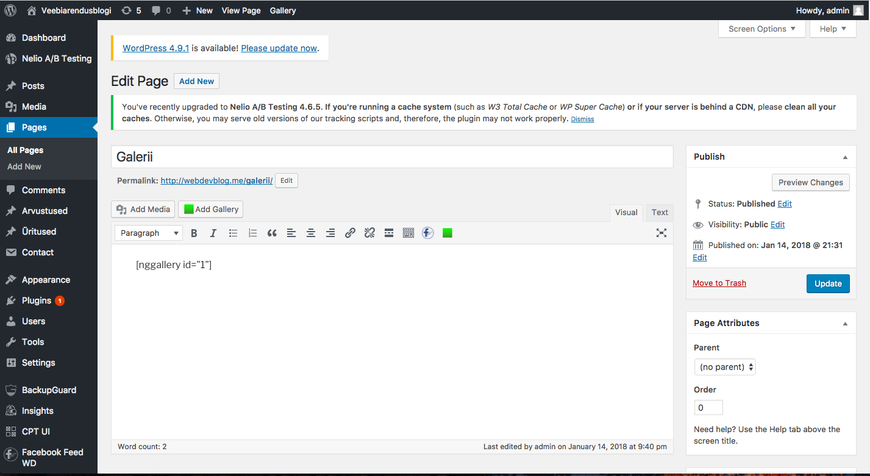This screenshot has height=476, width=870.
Task: Click the Order number field
Action: pos(708,408)
